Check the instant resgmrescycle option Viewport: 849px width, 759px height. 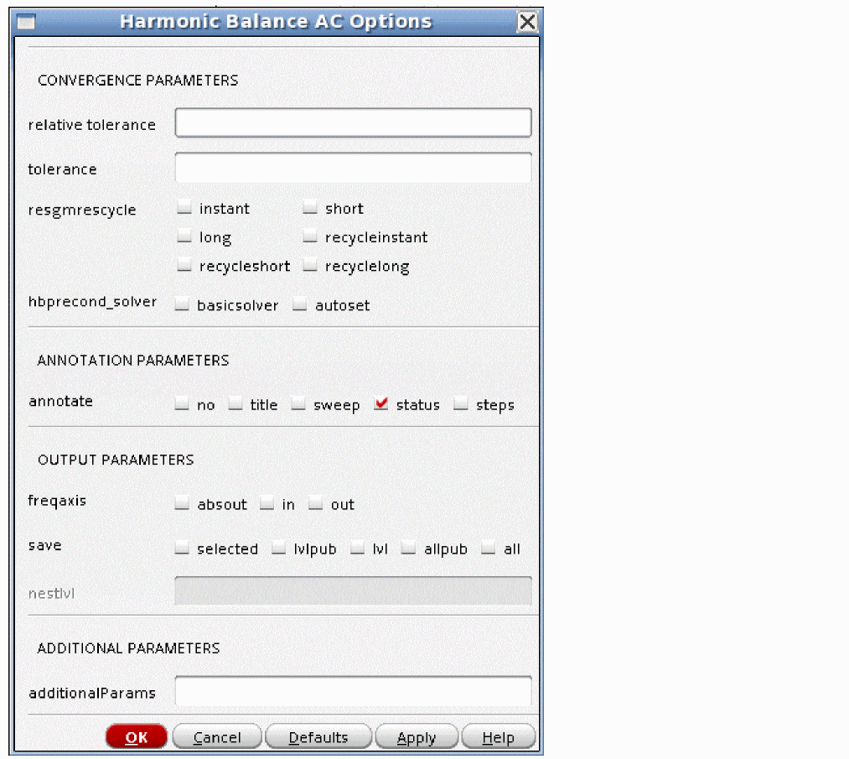click(x=184, y=207)
